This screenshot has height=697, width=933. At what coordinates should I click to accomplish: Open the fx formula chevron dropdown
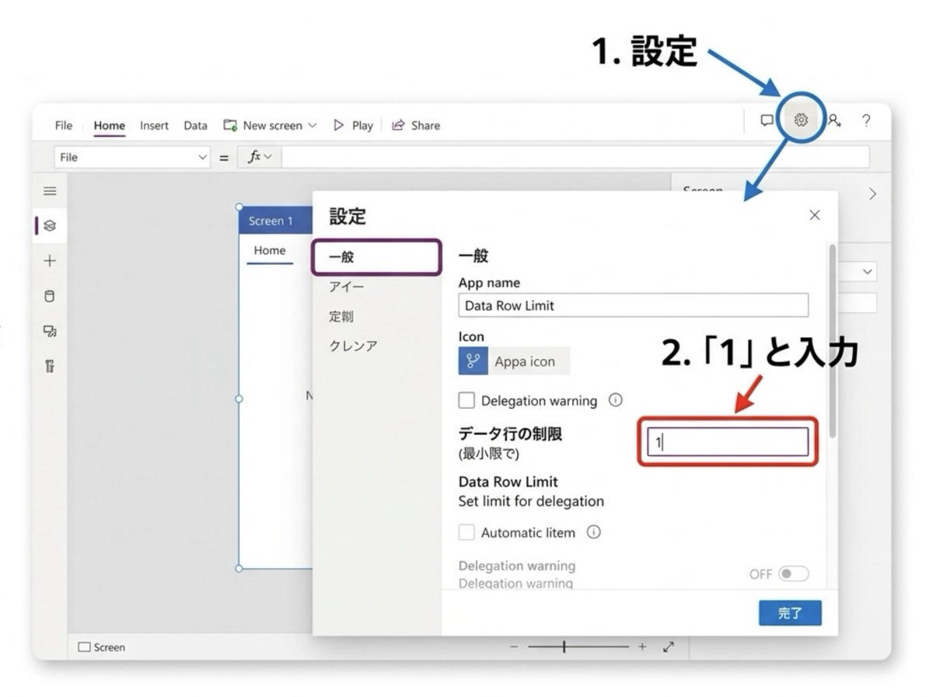click(268, 157)
